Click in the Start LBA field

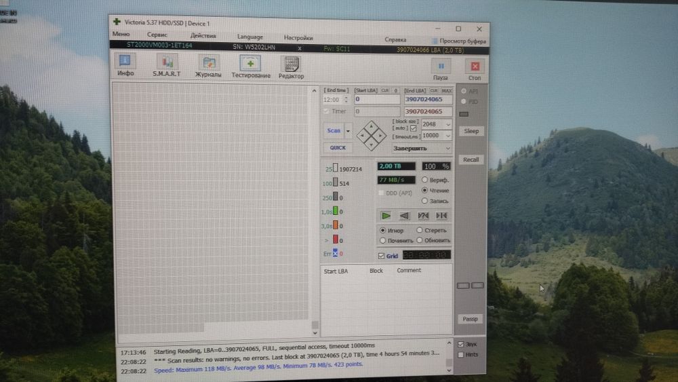pos(377,100)
